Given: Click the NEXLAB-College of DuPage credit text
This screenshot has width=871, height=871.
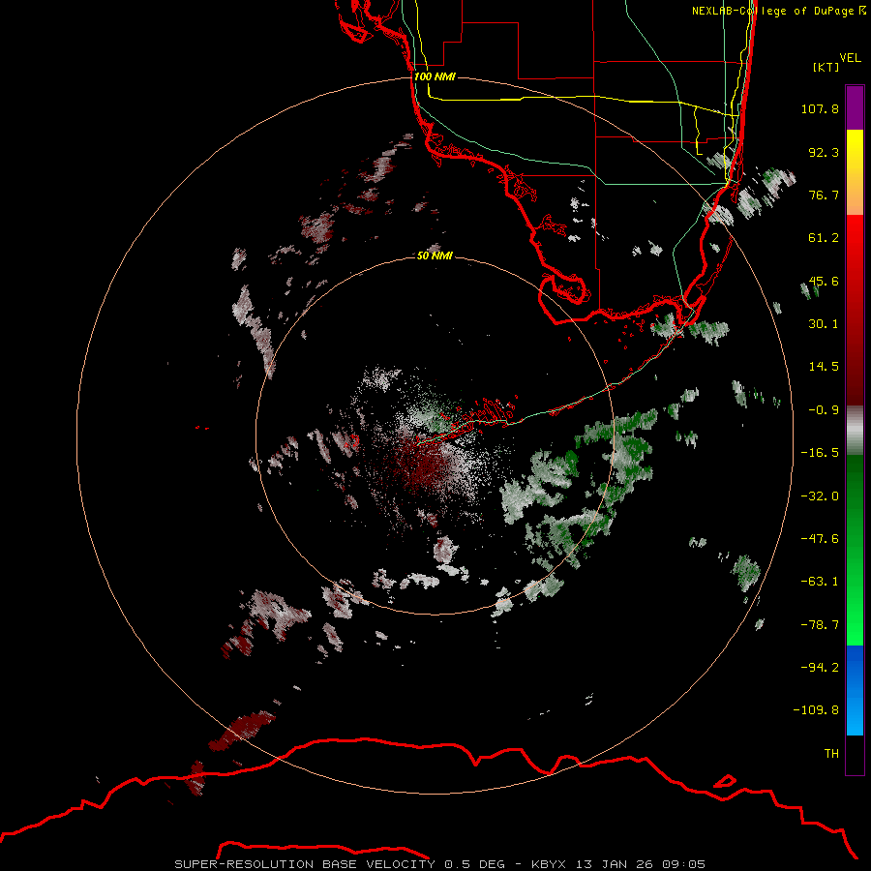Looking at the screenshot, I should pyautogui.click(x=778, y=11).
